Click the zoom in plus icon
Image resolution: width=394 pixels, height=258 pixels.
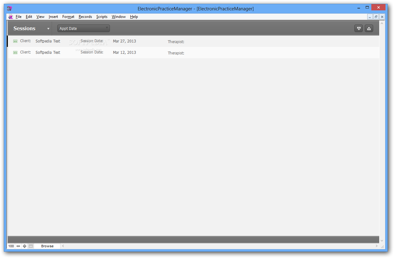[25, 246]
